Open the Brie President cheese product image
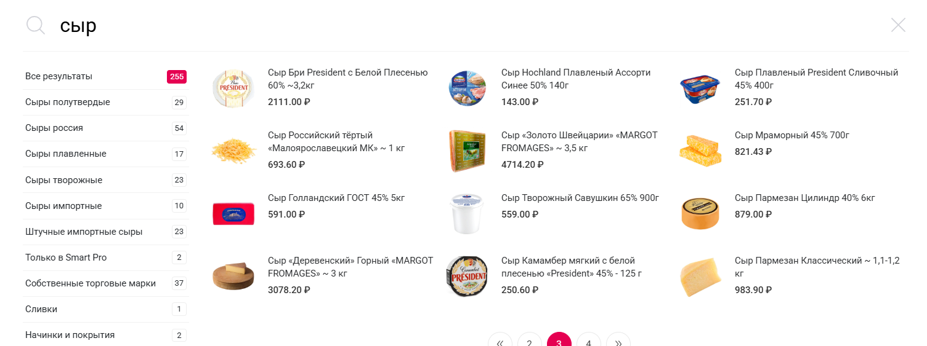The image size is (927, 346). (x=233, y=88)
